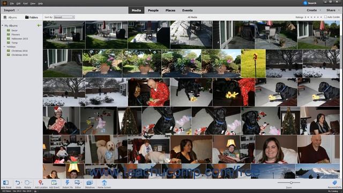The height and width of the screenshot is (193, 343).
Task: Select the Flowers album
Action: (16, 34)
